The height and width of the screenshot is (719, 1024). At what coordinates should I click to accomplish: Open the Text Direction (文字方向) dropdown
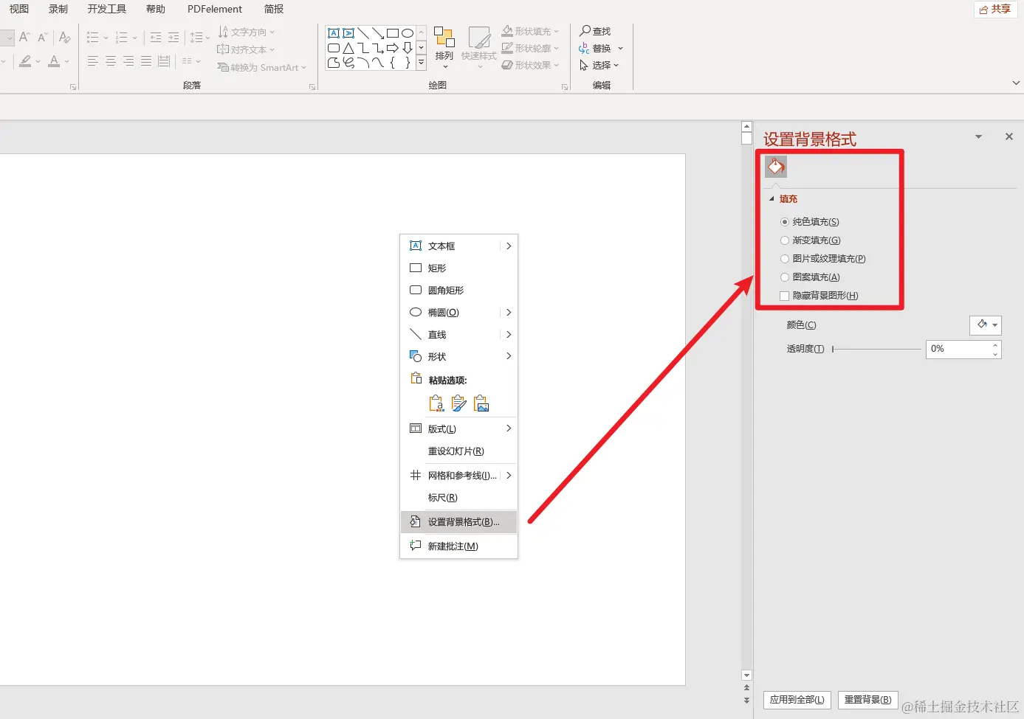pos(247,32)
